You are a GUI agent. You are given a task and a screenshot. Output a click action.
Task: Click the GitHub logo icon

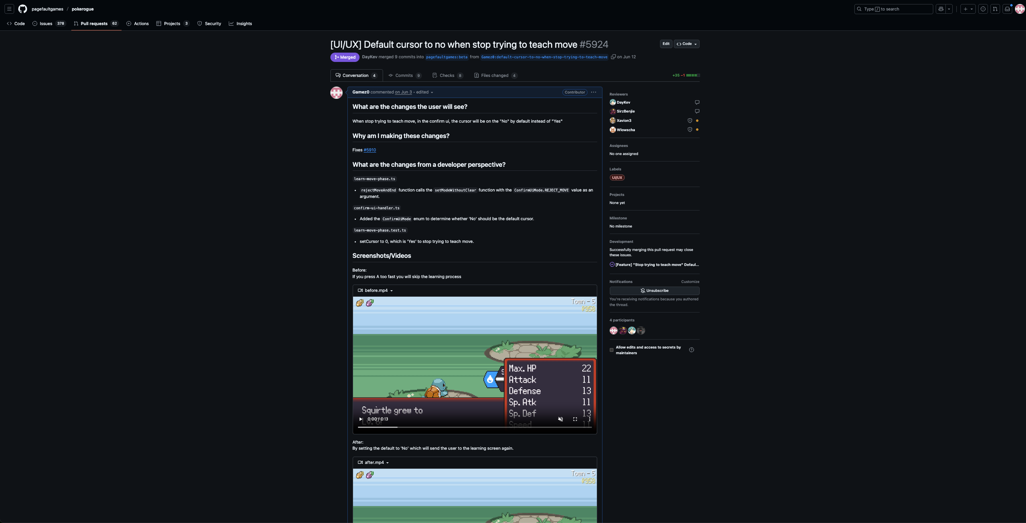click(x=23, y=9)
